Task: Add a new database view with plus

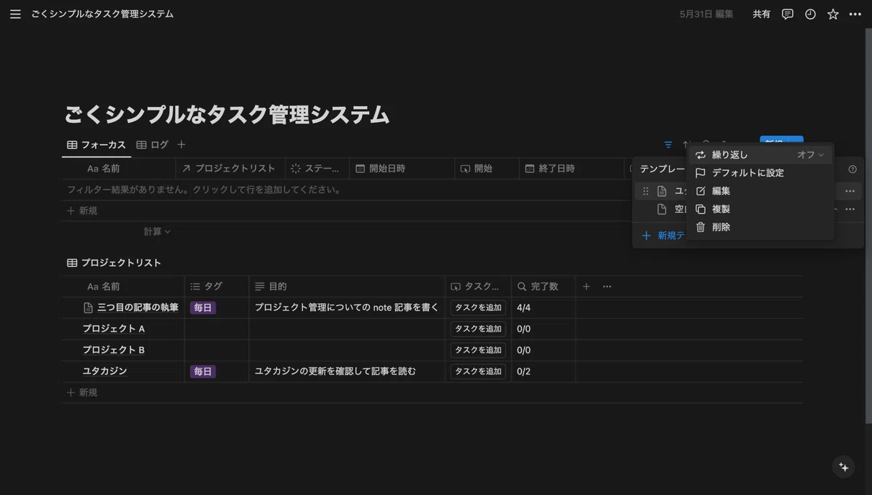Action: click(182, 145)
